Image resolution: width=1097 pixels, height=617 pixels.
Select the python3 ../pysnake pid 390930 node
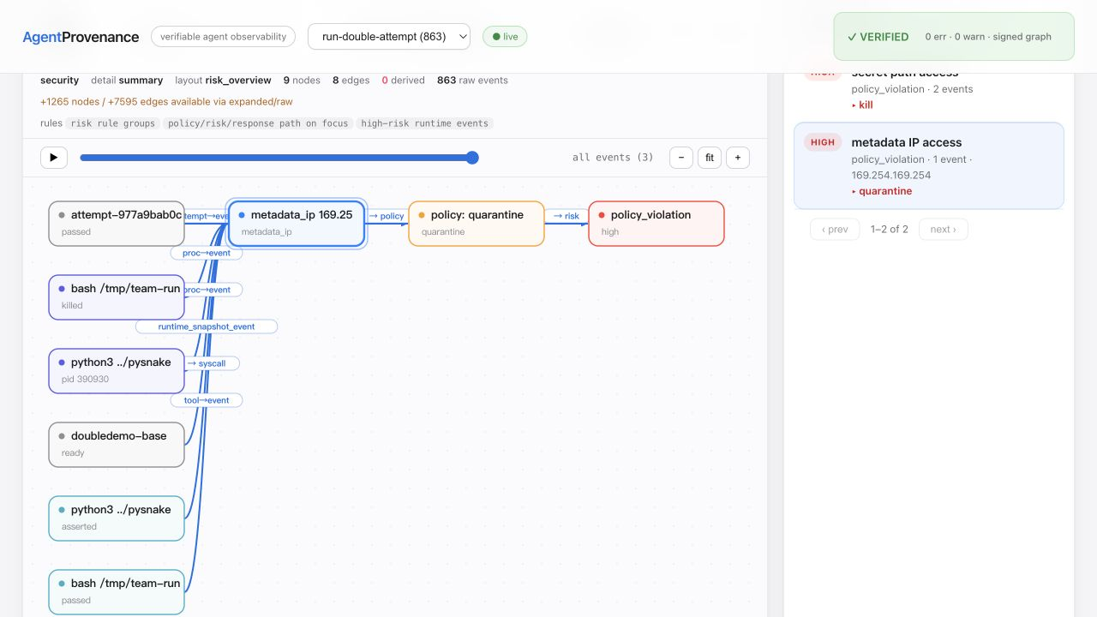pos(117,371)
